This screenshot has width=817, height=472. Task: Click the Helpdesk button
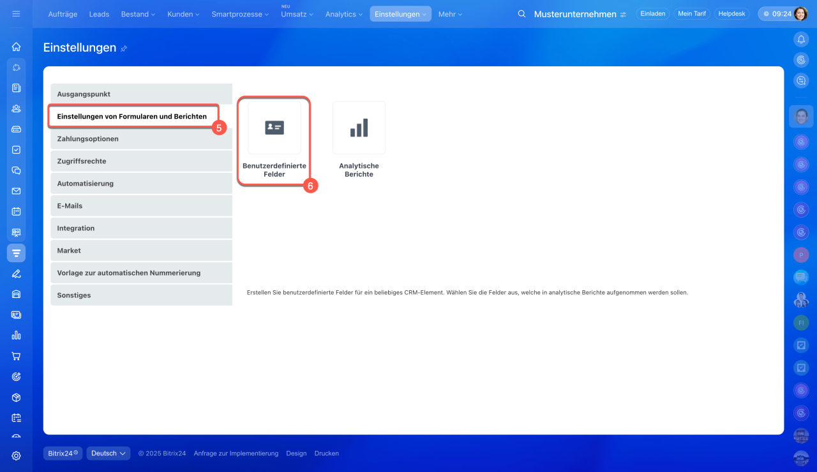click(731, 13)
